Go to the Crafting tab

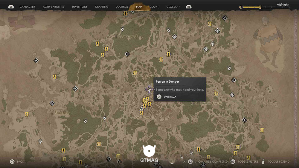click(x=102, y=7)
